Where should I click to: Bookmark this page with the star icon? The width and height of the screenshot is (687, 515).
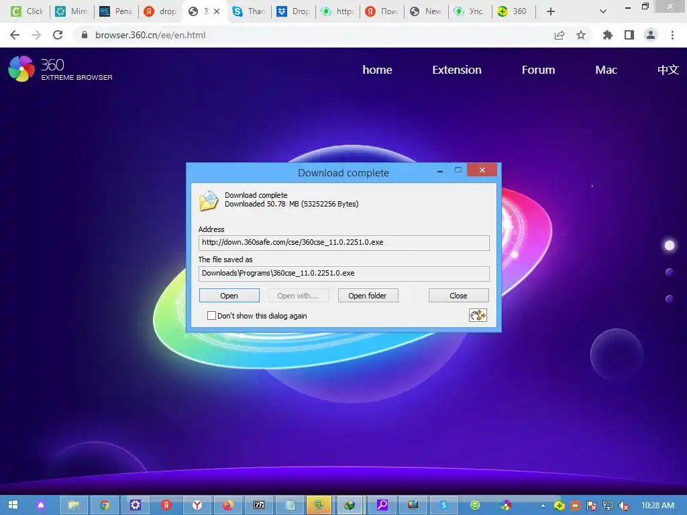pos(581,35)
